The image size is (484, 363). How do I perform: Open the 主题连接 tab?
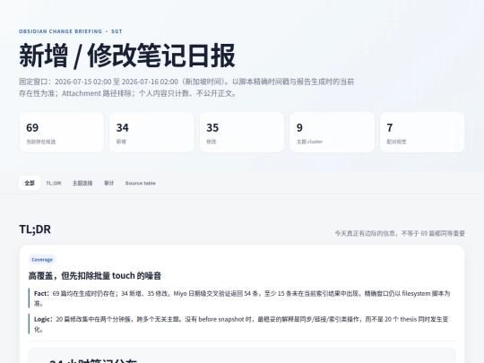pyautogui.click(x=82, y=183)
